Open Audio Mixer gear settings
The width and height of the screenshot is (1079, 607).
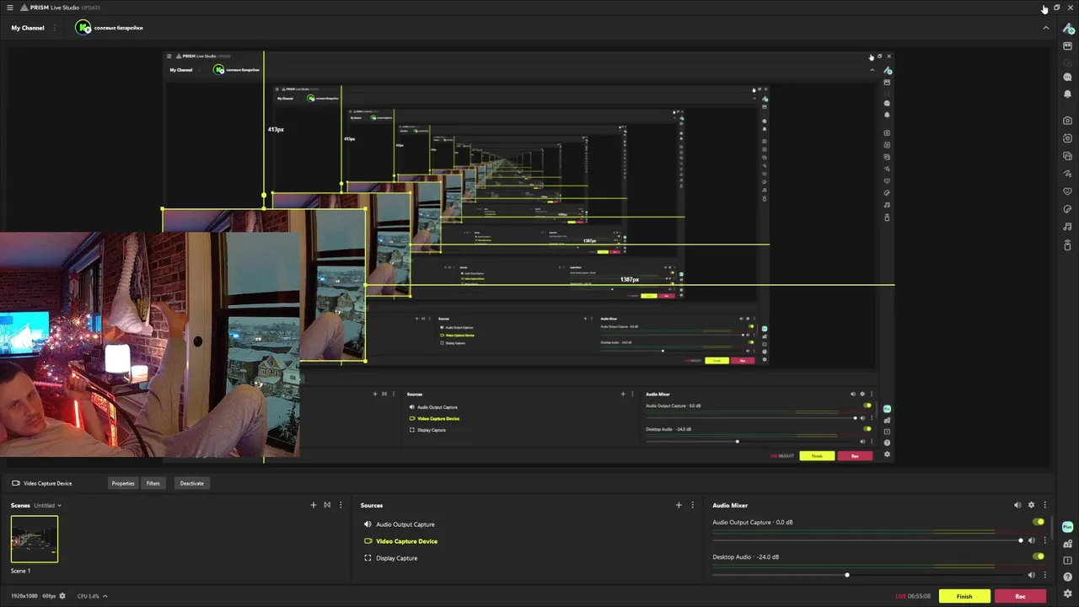coord(1031,505)
